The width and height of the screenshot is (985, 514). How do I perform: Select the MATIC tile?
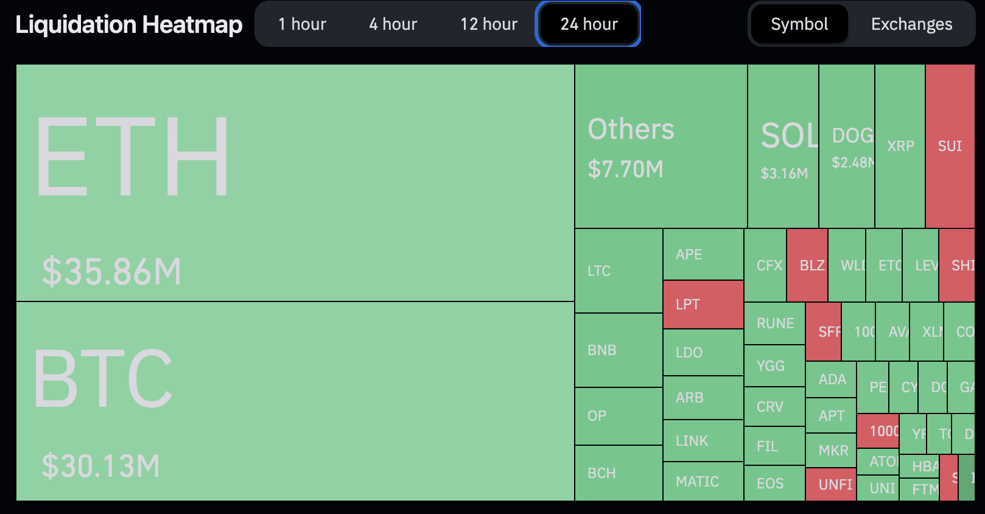click(703, 481)
